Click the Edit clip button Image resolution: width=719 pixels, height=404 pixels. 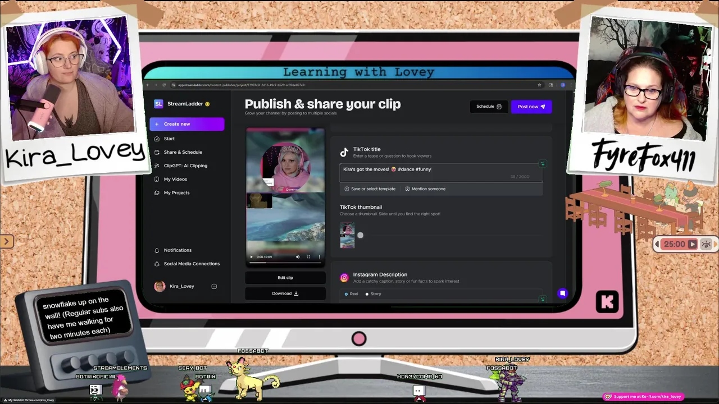[285, 278]
